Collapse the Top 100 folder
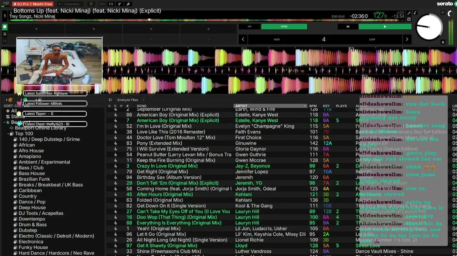457x256 pixels. pyautogui.click(x=8, y=134)
